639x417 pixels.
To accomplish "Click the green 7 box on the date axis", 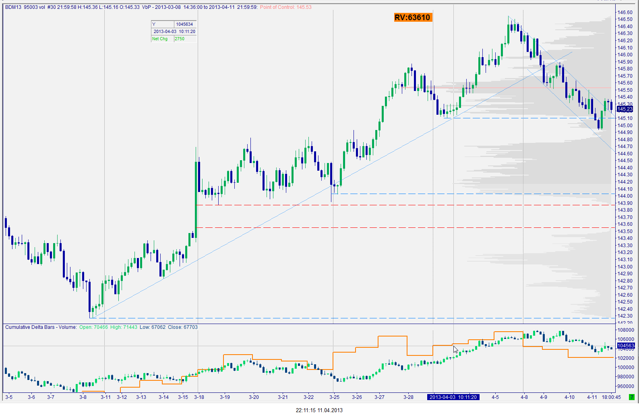I will coord(631,397).
